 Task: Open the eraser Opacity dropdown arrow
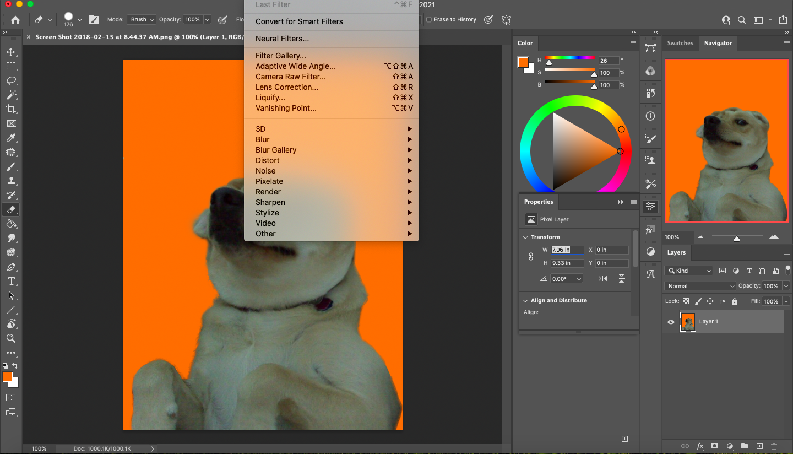[207, 20]
